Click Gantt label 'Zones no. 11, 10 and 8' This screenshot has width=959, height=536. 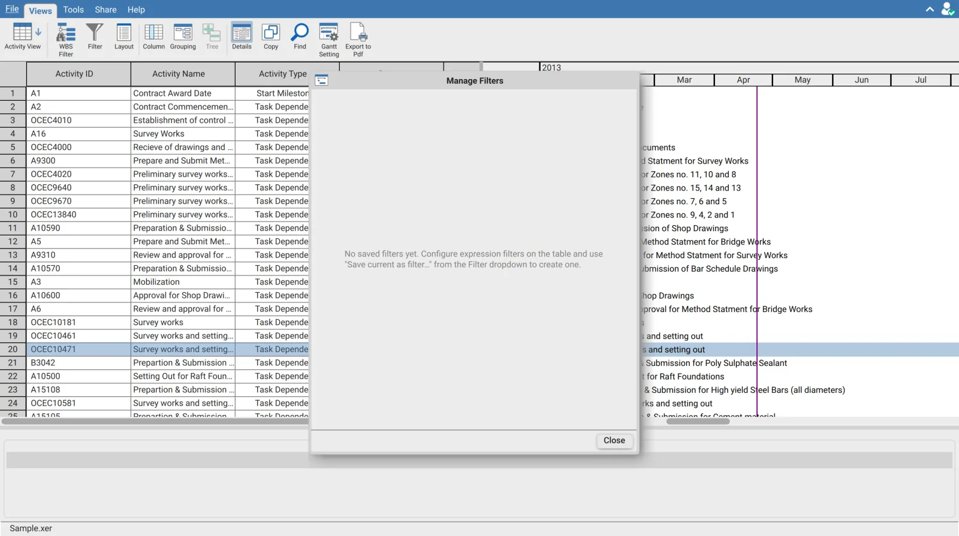[693, 174]
